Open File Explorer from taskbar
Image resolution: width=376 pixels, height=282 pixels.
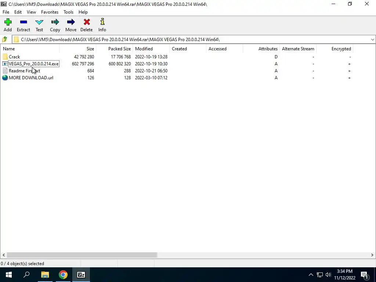coord(45,275)
